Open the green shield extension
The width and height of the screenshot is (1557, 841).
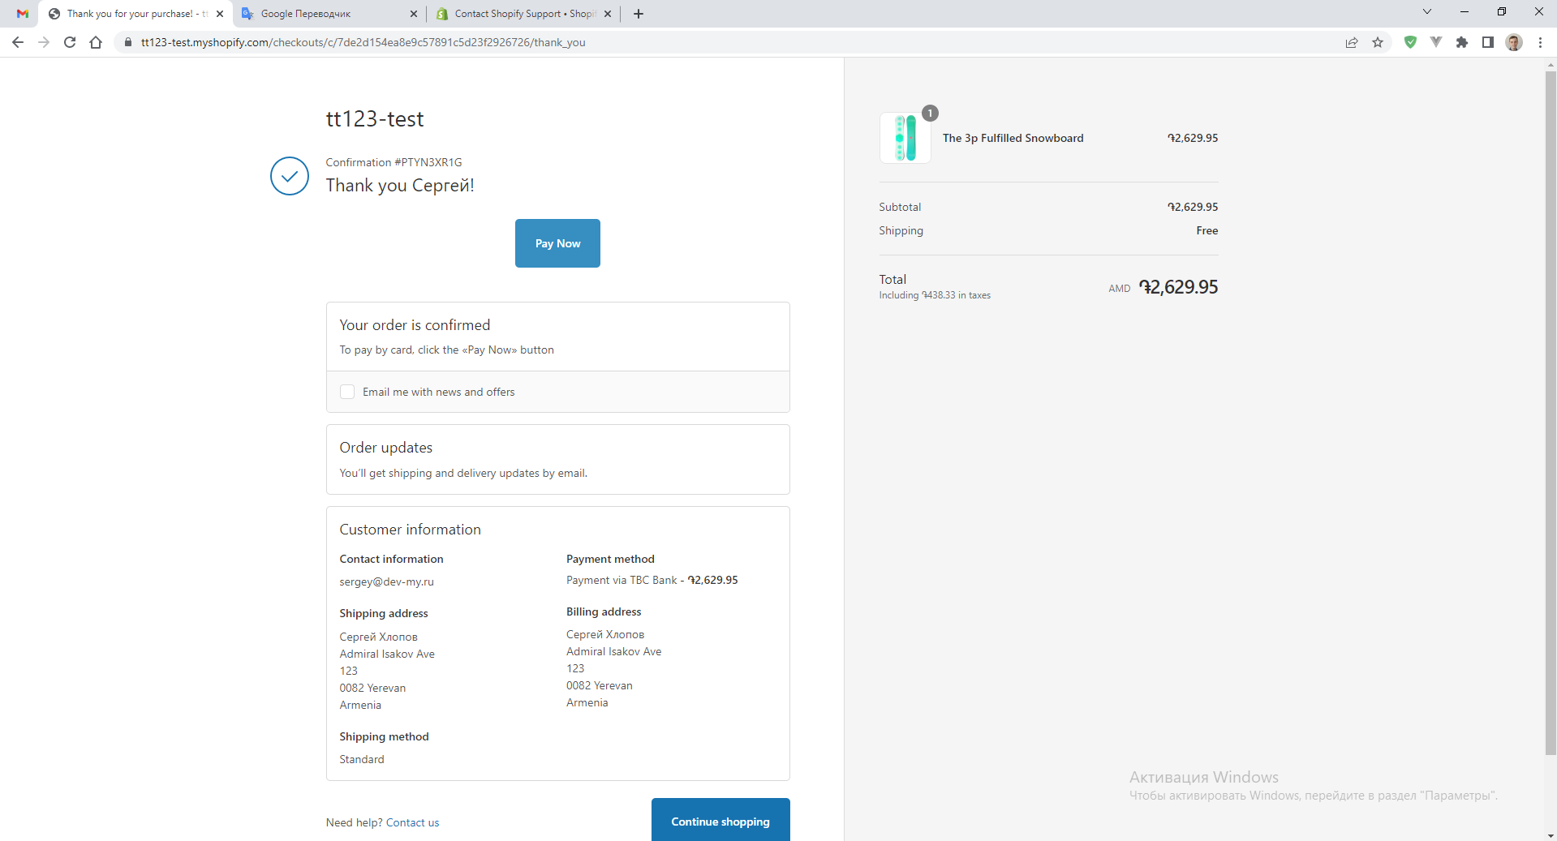(x=1410, y=42)
